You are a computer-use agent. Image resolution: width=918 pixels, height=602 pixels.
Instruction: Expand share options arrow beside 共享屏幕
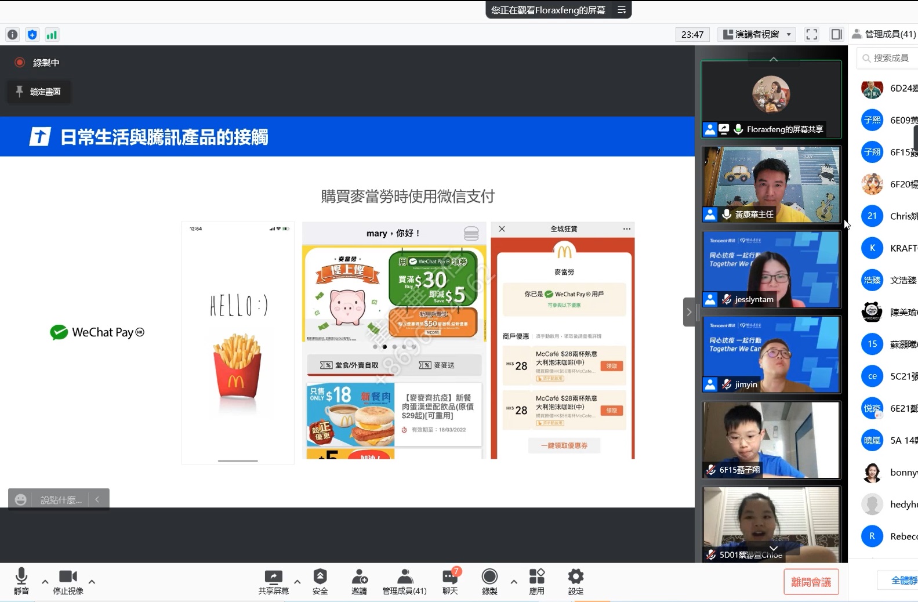click(x=297, y=581)
